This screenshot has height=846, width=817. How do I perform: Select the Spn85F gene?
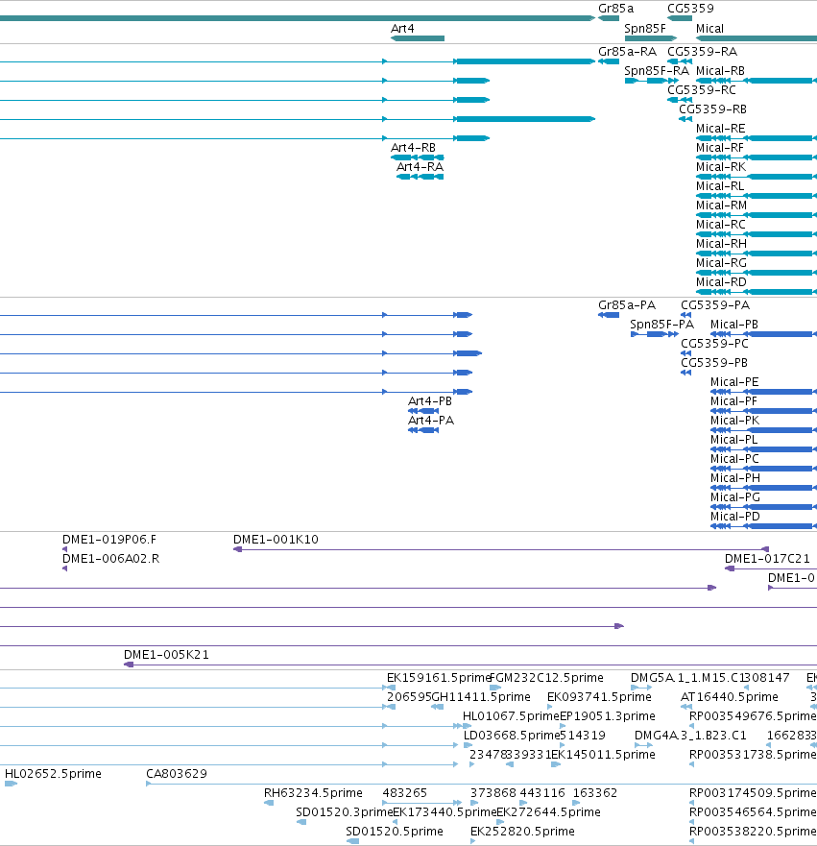point(650,38)
